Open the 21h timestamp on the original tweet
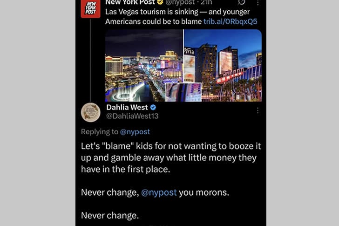Screen dimensions: 339x226 pos(206,2)
